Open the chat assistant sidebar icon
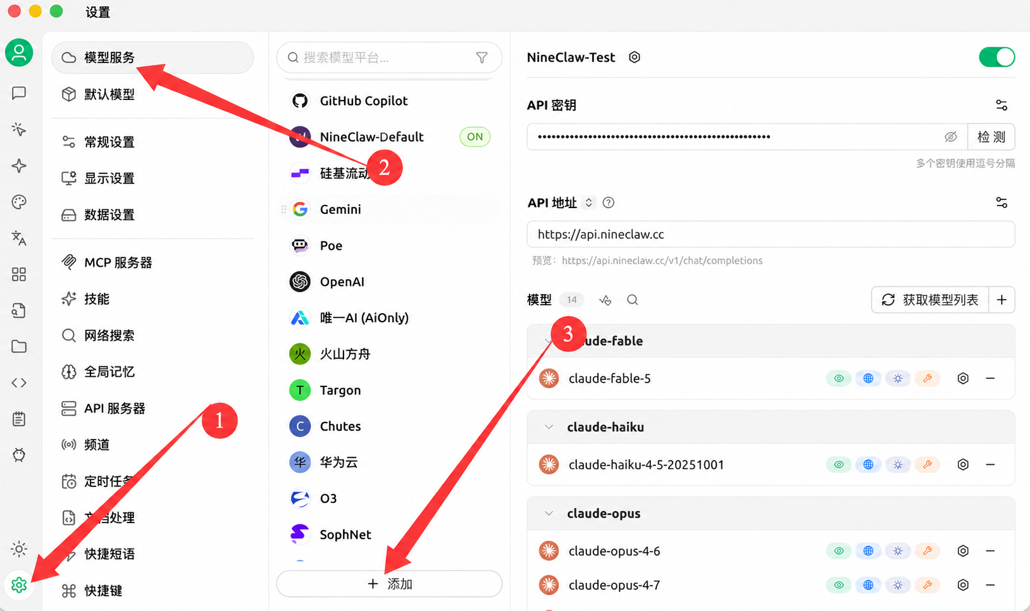 coord(19,93)
